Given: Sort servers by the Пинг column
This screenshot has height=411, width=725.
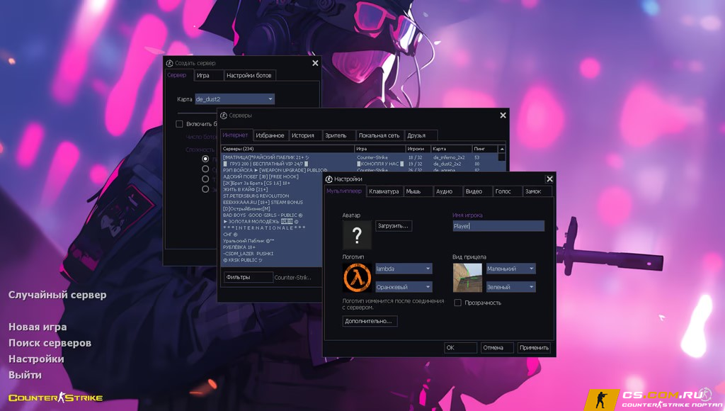Looking at the screenshot, I should click(x=485, y=149).
